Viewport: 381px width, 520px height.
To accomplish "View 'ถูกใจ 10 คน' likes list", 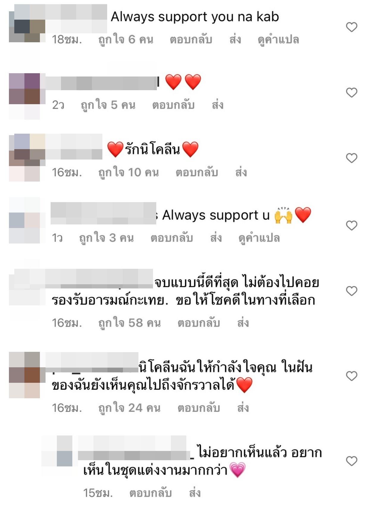I will pyautogui.click(x=129, y=172).
